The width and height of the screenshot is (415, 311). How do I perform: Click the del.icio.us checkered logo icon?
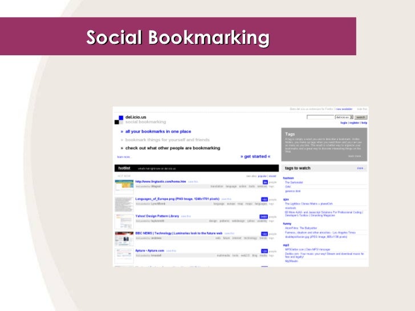click(x=119, y=120)
